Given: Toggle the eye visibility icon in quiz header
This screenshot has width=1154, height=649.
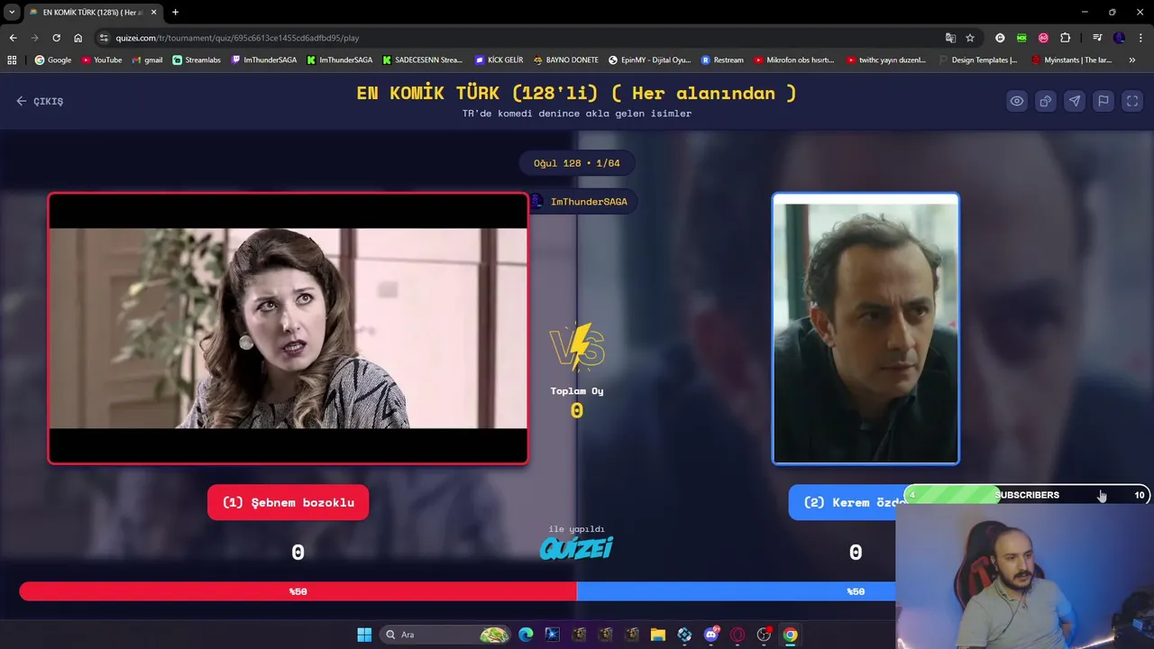Looking at the screenshot, I should (1017, 101).
